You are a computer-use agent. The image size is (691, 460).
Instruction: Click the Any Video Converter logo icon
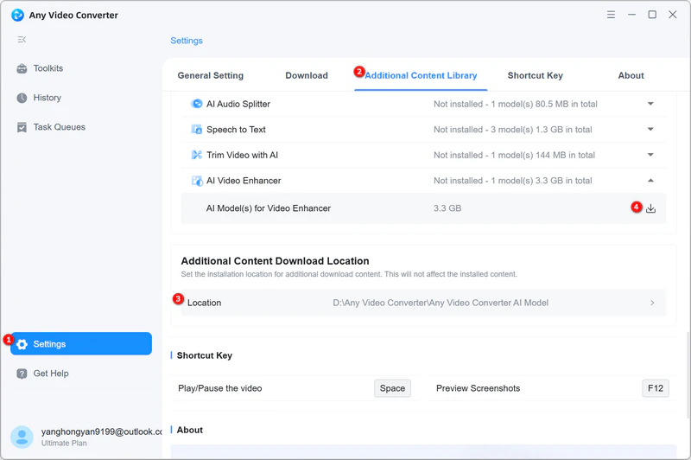pos(17,15)
